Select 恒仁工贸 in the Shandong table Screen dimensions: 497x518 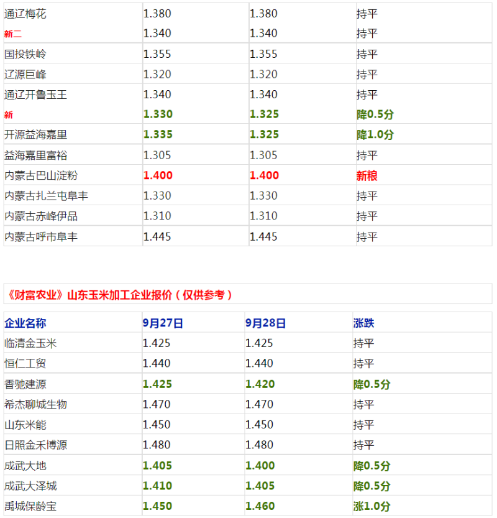pyautogui.click(x=25, y=364)
